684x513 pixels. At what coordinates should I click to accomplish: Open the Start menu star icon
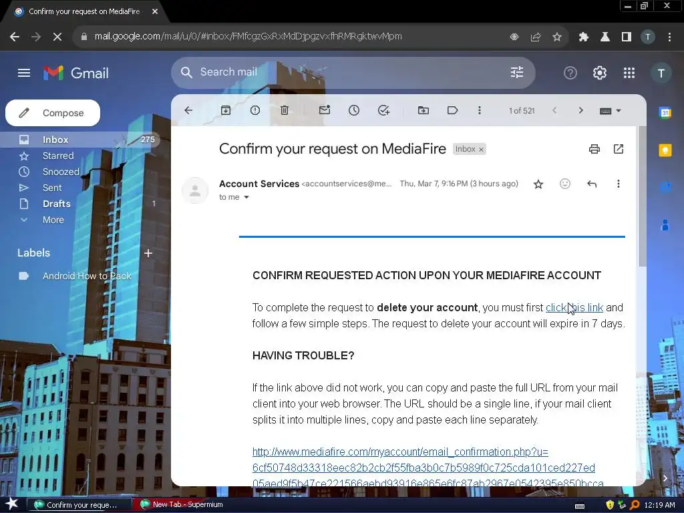click(12, 504)
